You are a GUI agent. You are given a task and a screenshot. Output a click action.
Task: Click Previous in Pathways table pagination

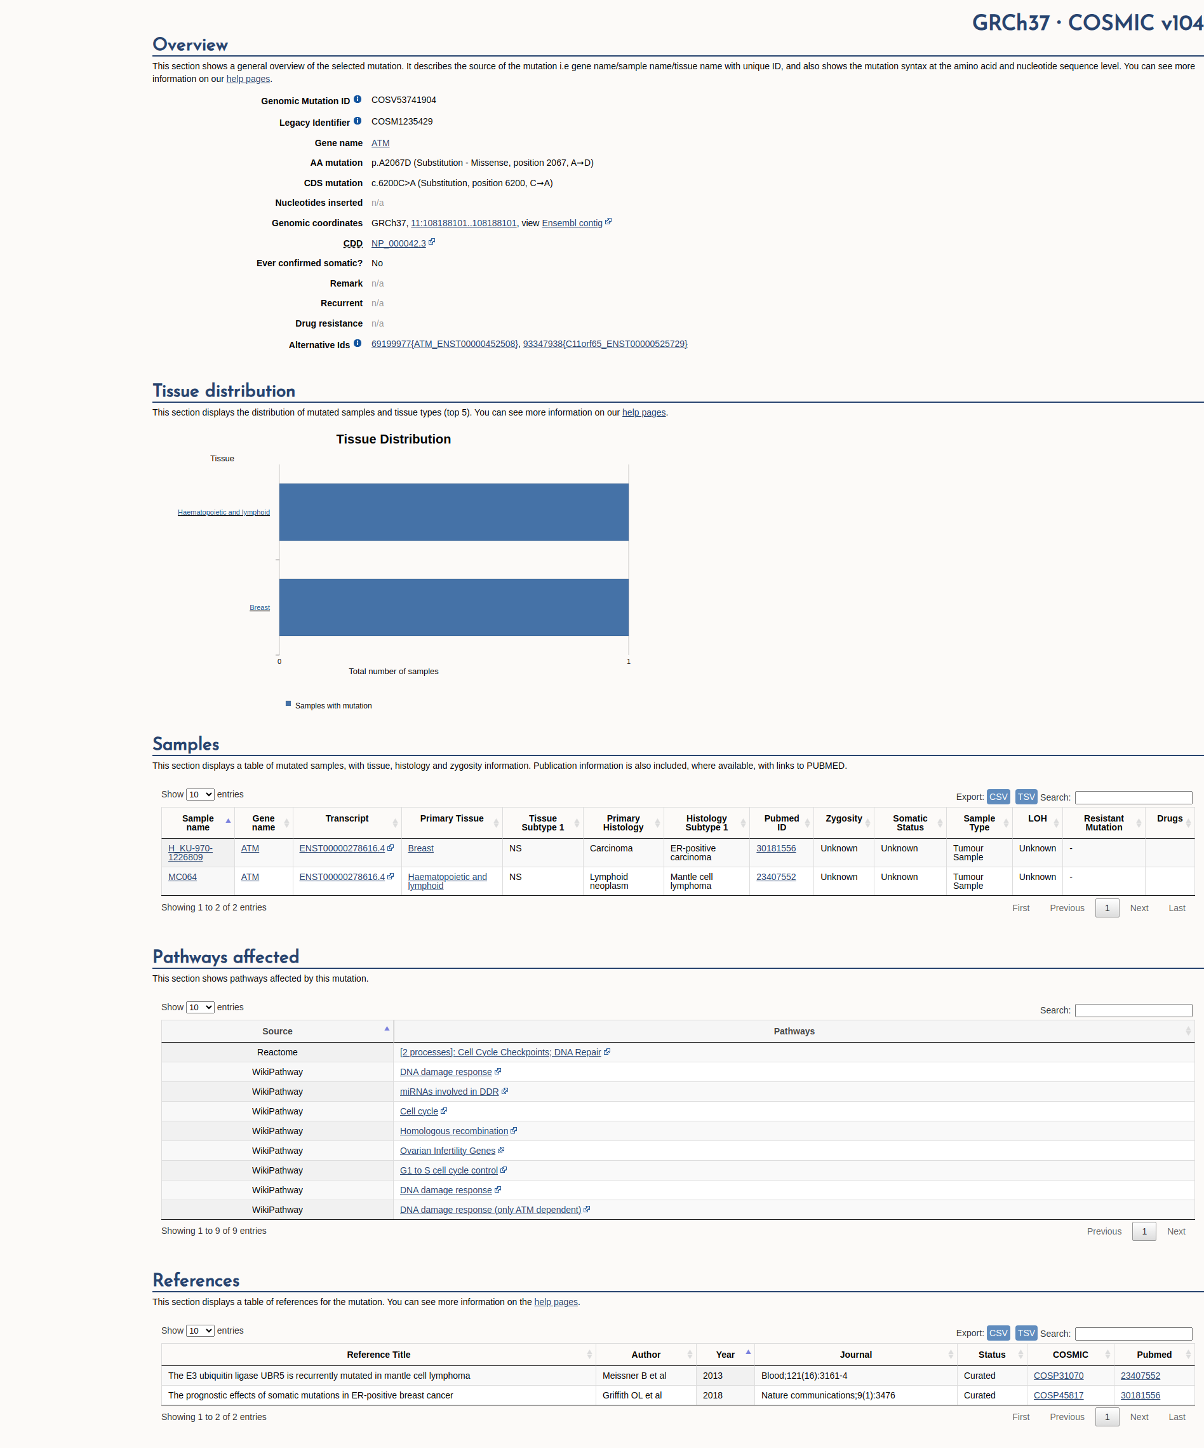point(1104,1231)
